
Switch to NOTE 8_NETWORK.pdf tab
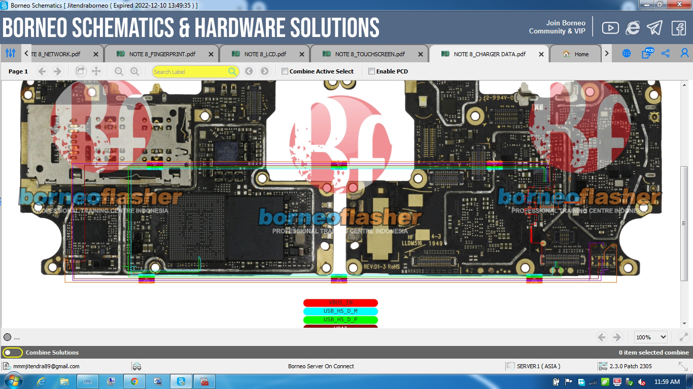click(x=62, y=54)
